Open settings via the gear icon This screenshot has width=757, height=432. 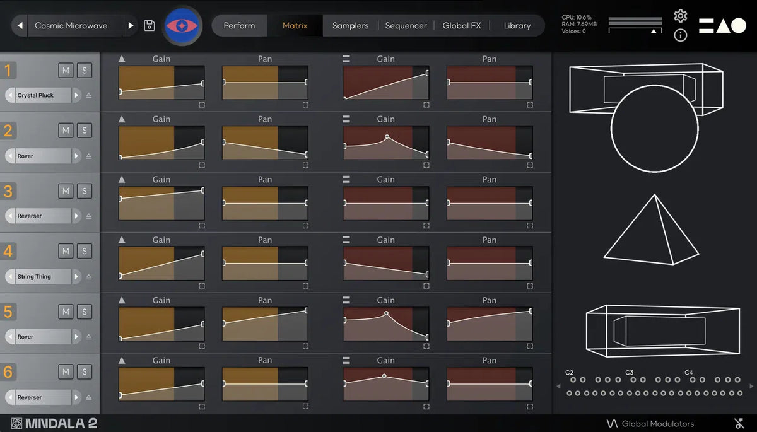680,16
